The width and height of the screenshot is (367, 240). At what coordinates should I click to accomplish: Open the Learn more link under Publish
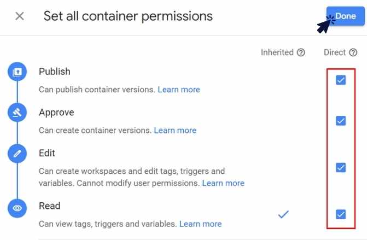(179, 89)
